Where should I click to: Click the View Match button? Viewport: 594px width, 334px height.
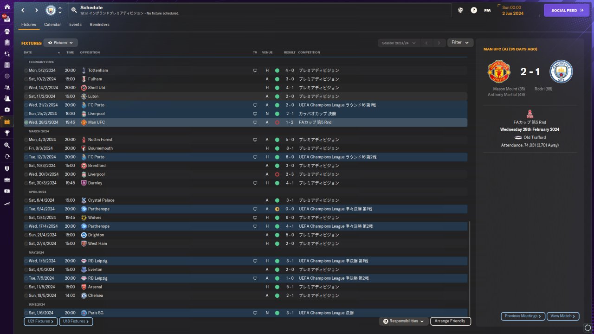(563, 316)
